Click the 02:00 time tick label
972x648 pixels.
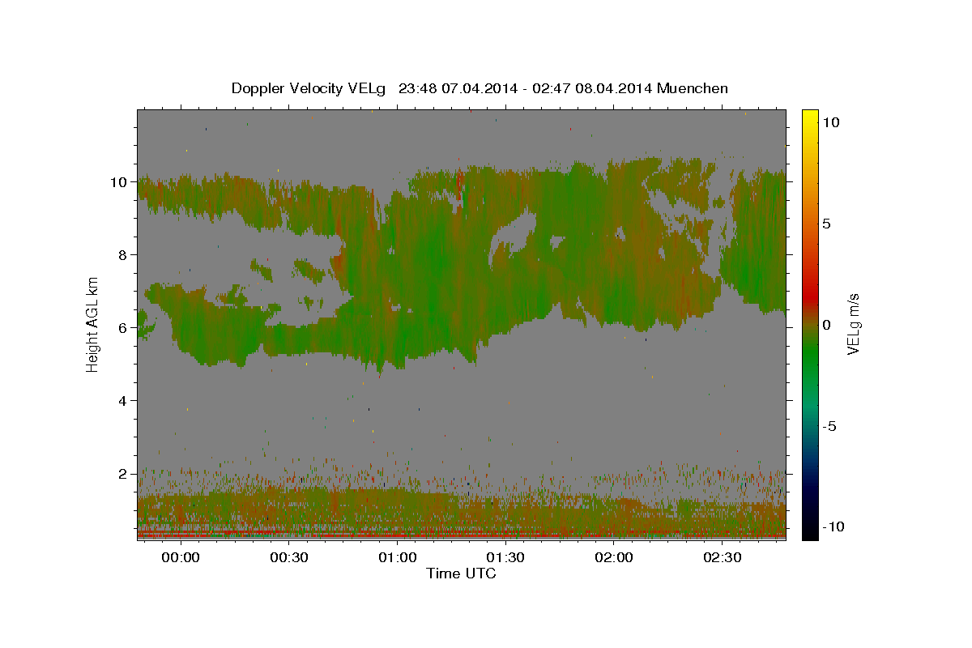pos(614,558)
